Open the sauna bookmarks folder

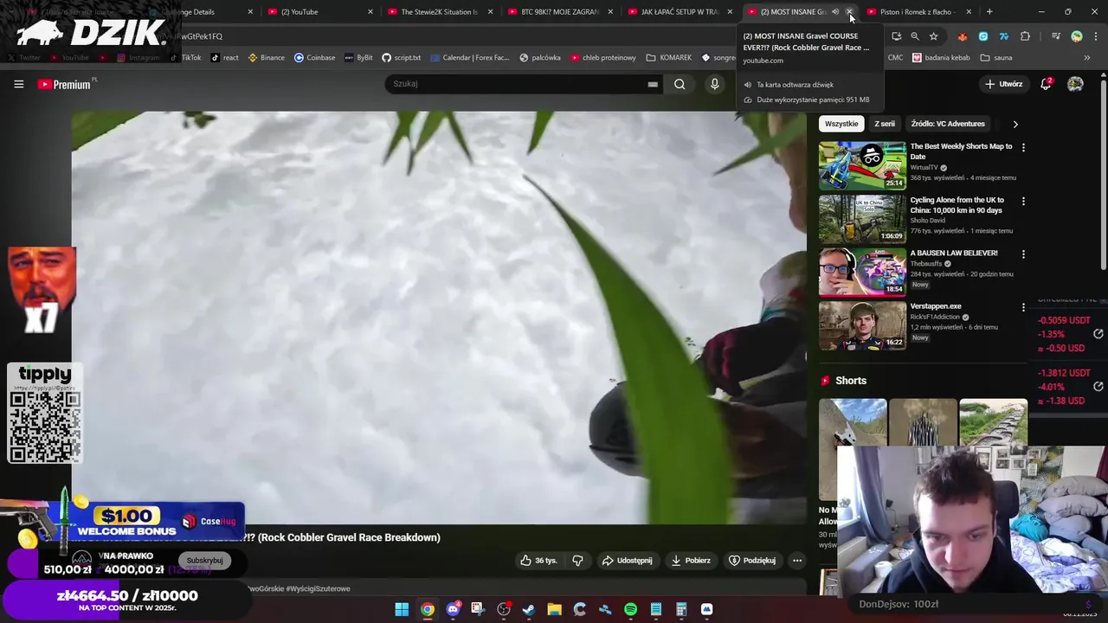pos(996,58)
